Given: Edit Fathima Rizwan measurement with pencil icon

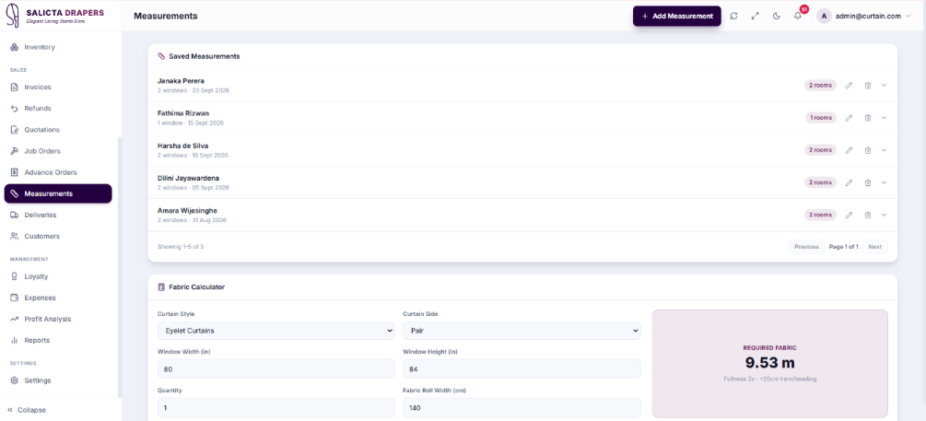Looking at the screenshot, I should [849, 118].
